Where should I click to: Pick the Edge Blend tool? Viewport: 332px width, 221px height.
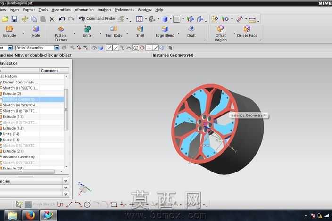click(x=165, y=32)
